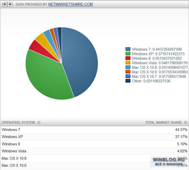Click legend text 'Windows Vista: 0.0461796568176'
189x170 pixels.
point(160,63)
